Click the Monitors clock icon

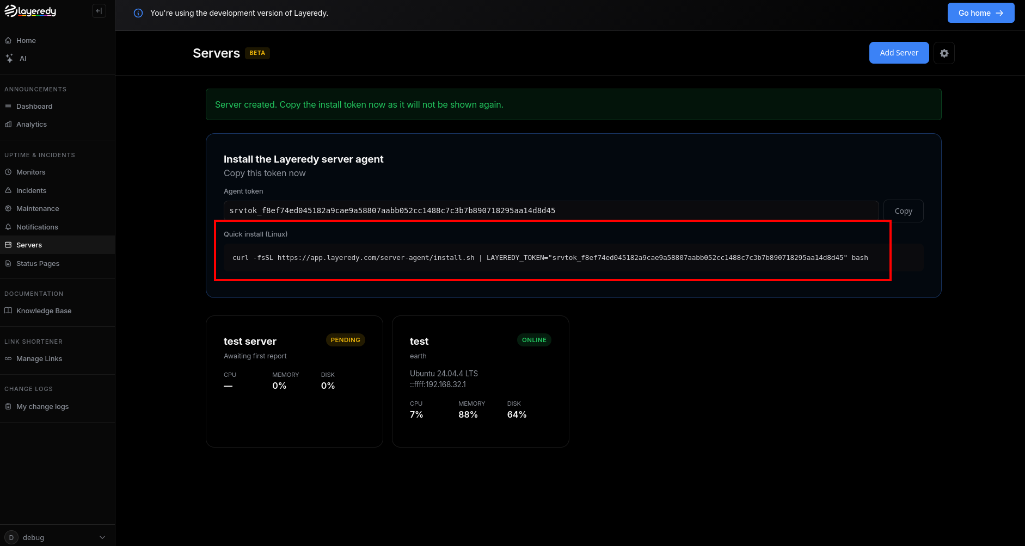[8, 172]
